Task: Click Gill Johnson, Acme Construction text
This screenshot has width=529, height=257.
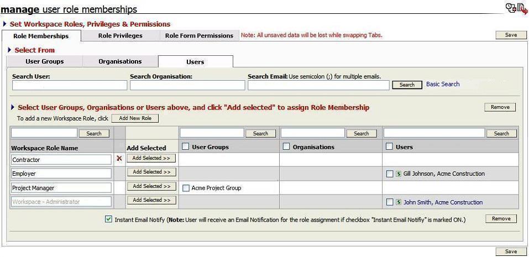Action: pos(444,174)
